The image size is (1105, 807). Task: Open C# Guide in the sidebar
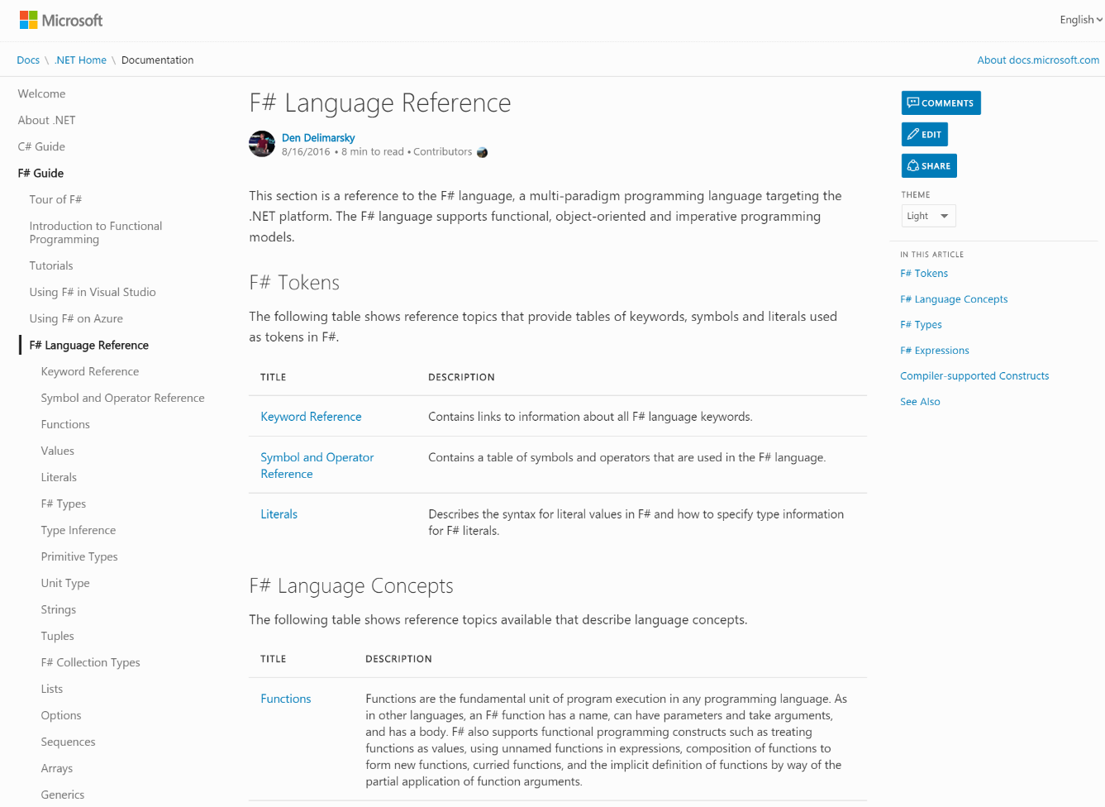41,147
